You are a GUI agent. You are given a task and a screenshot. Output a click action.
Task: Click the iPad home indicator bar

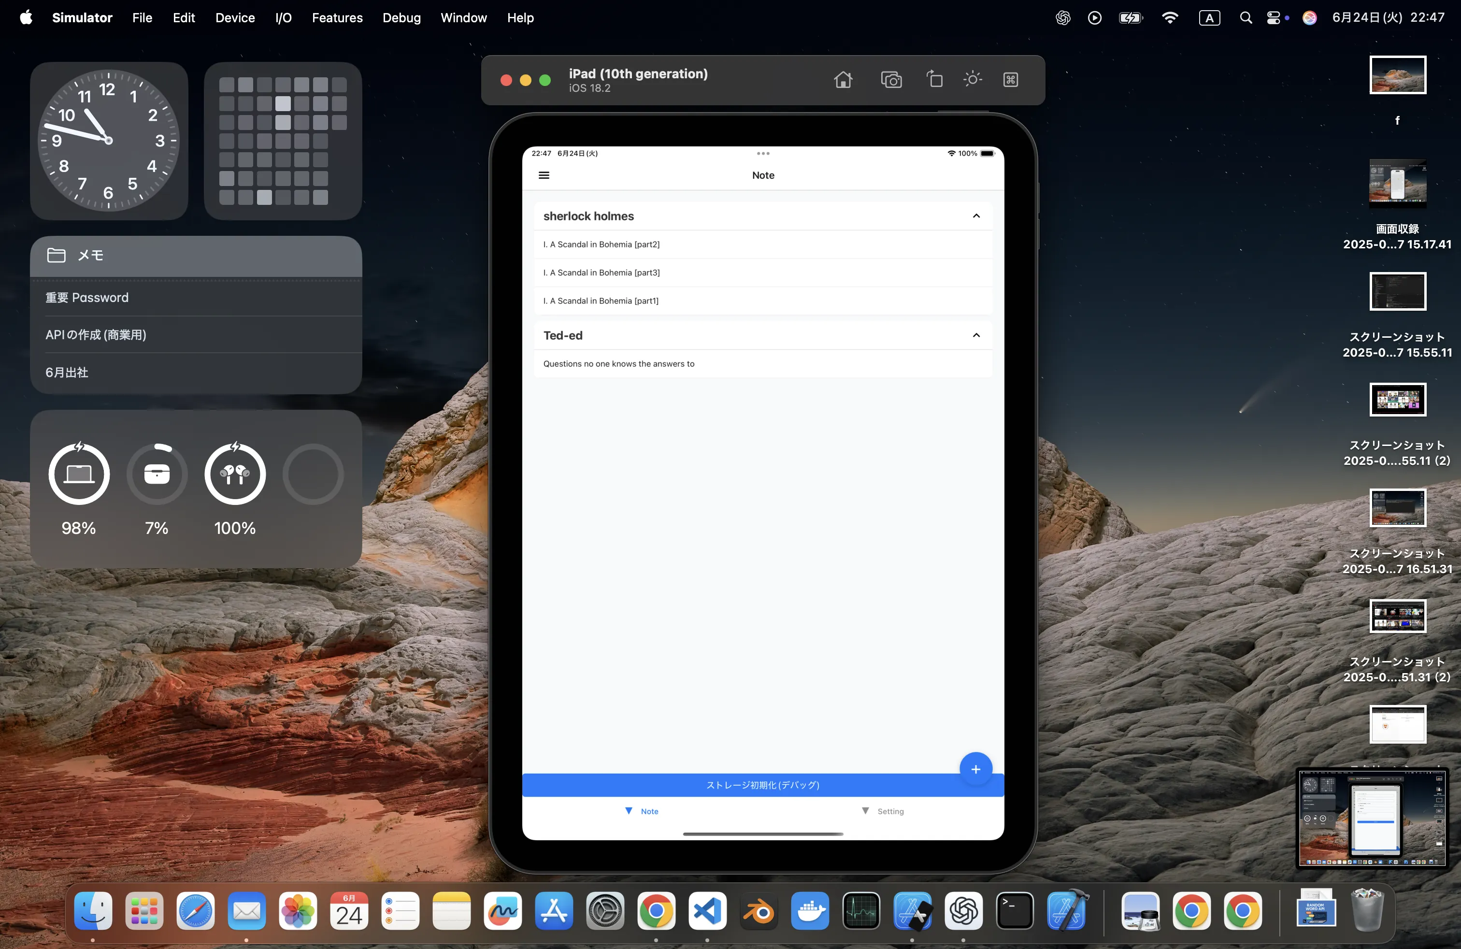(763, 834)
